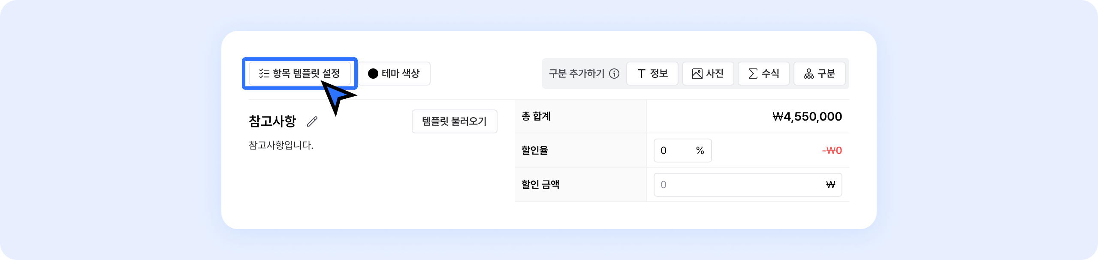Click the group icon for 구분
This screenshot has width=1098, height=260.
pos(809,74)
